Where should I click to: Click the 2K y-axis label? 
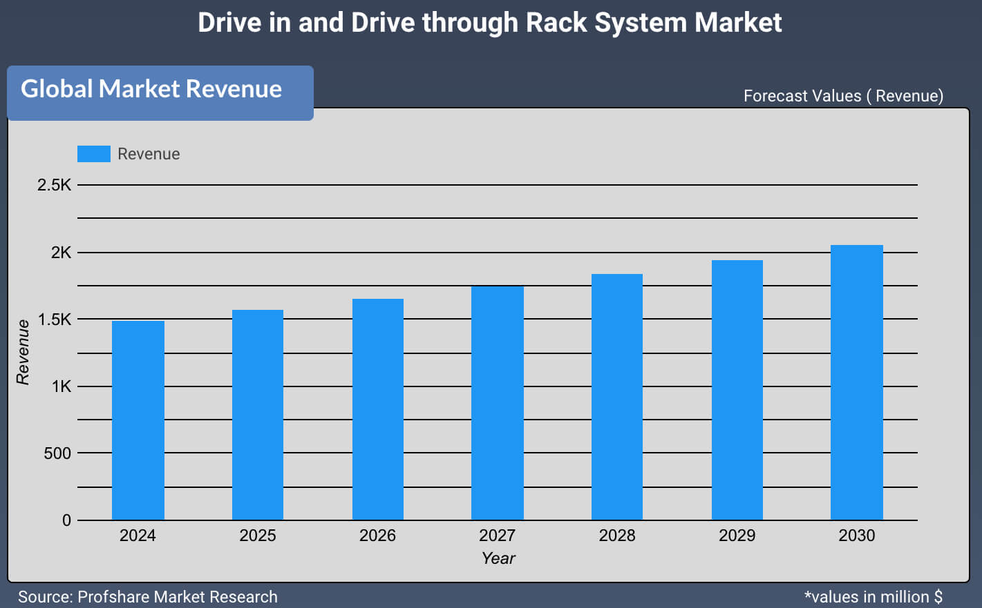61,253
